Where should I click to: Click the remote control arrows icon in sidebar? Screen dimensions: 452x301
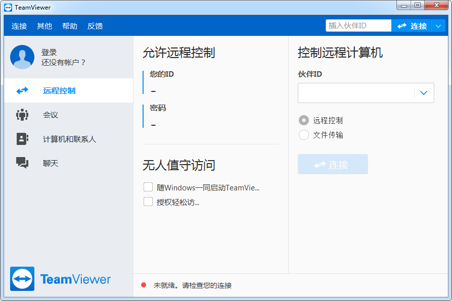tap(22, 91)
